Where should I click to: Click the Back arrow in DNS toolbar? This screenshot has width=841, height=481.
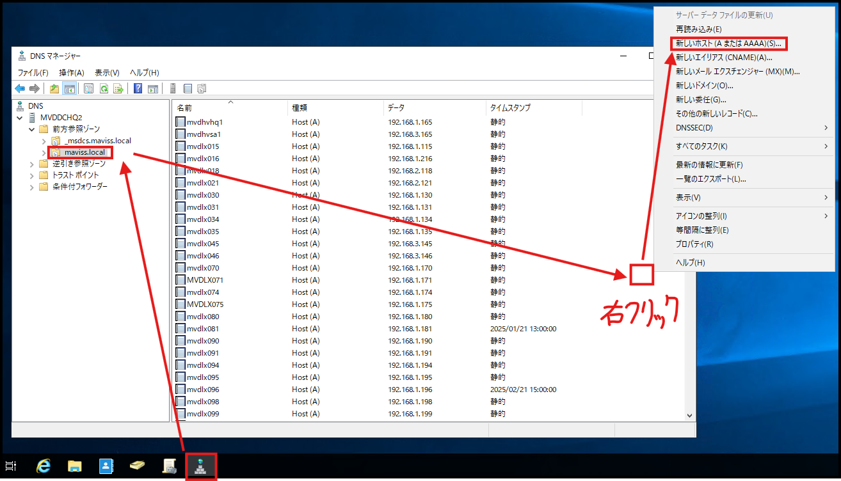[x=20, y=89]
